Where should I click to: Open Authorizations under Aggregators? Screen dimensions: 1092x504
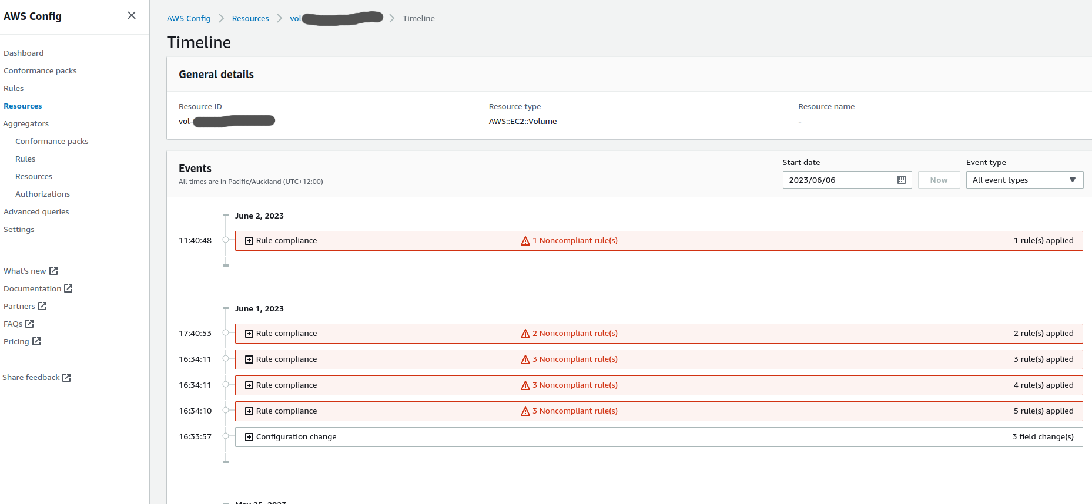[x=42, y=194]
